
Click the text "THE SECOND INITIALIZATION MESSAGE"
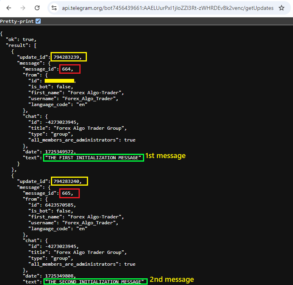pos(94,281)
